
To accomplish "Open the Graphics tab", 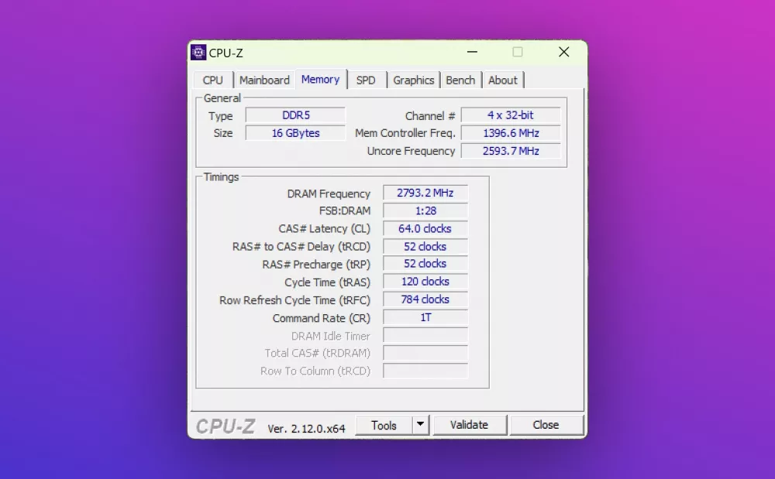I will [x=414, y=80].
